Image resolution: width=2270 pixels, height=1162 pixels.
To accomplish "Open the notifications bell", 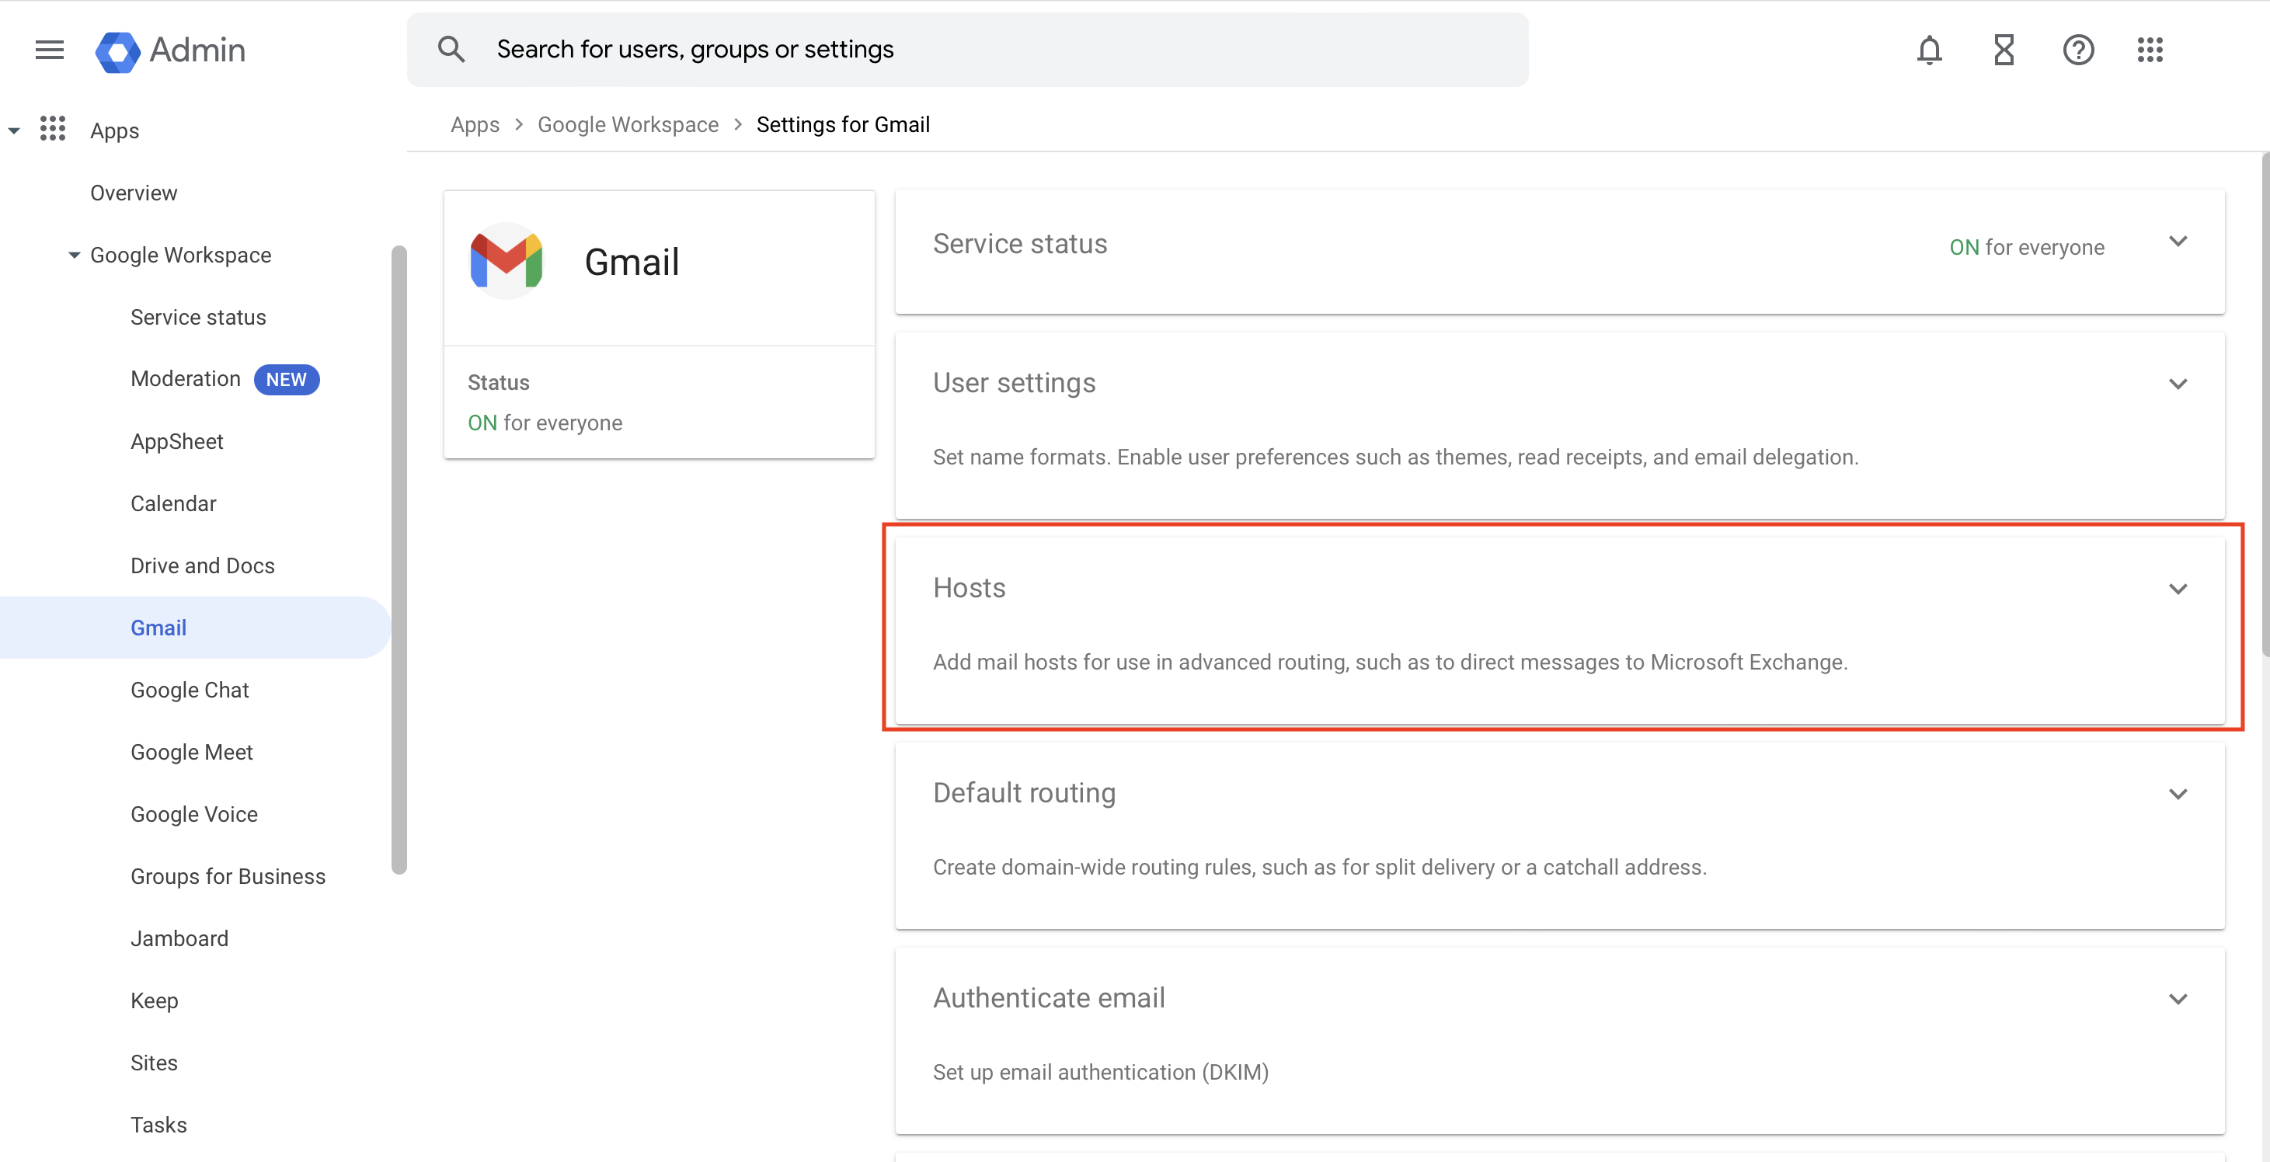I will pyautogui.click(x=1929, y=50).
